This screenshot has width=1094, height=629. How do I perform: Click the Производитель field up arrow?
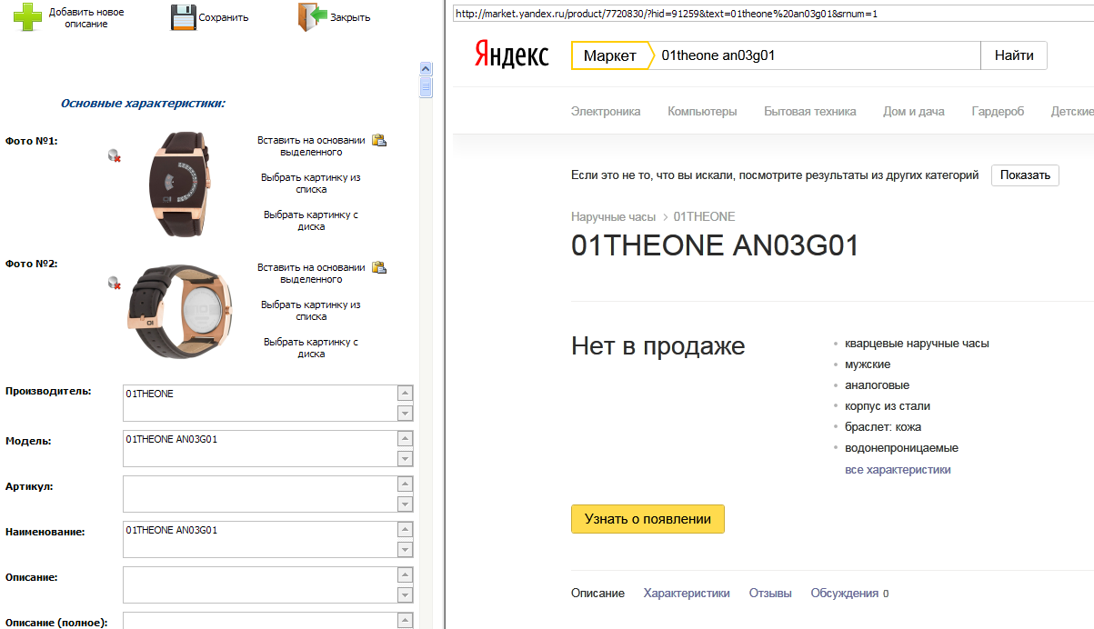tap(406, 394)
